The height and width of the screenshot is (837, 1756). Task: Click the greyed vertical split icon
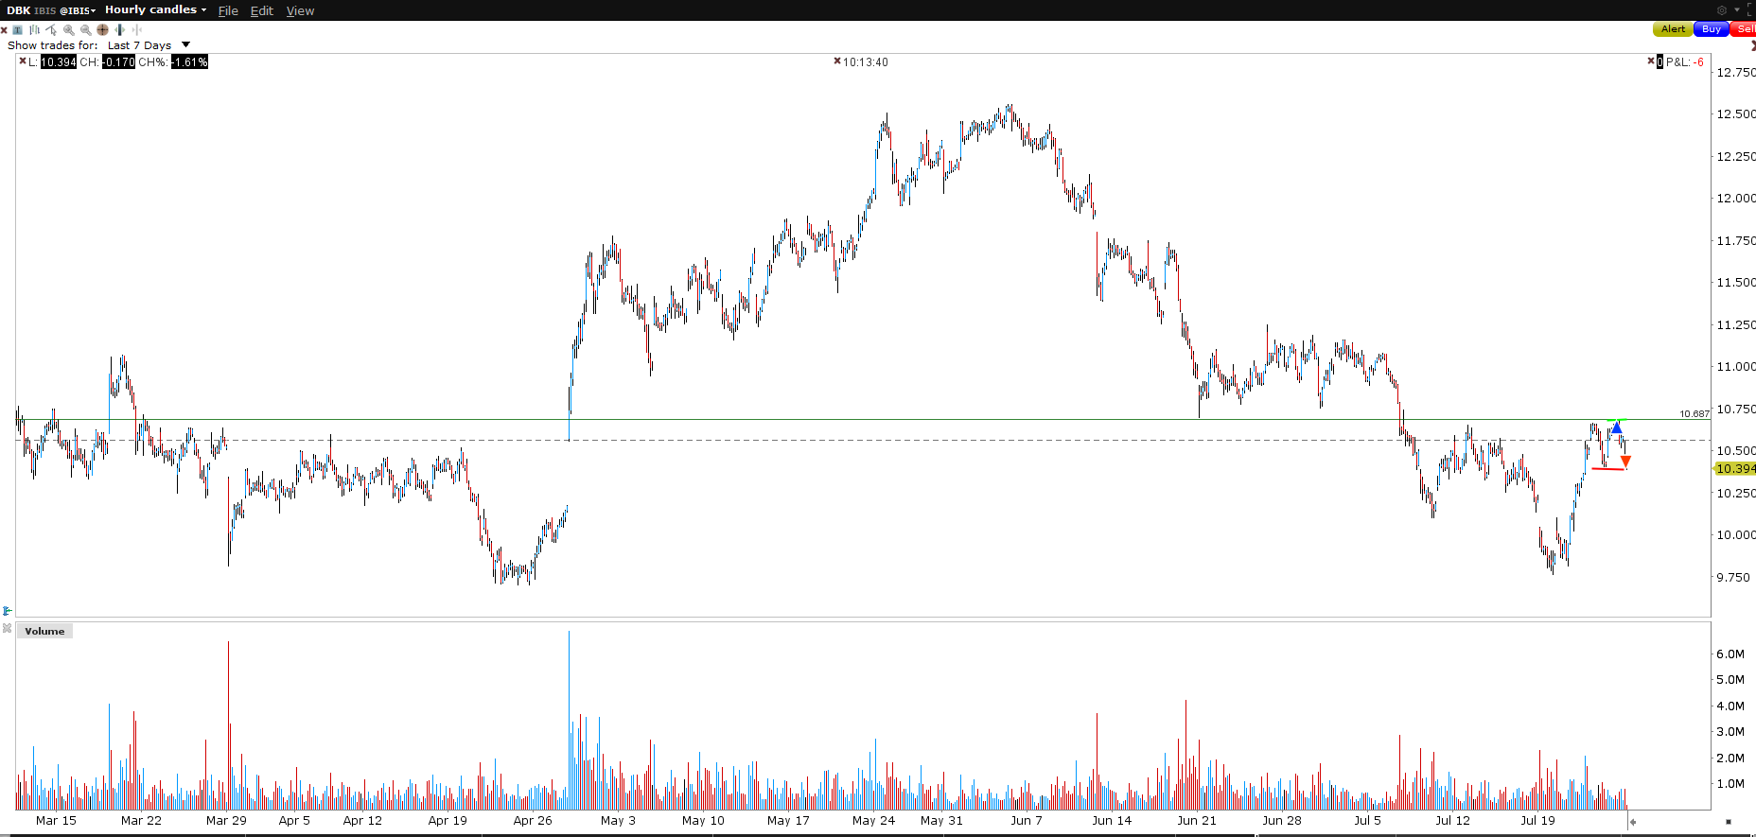click(137, 29)
